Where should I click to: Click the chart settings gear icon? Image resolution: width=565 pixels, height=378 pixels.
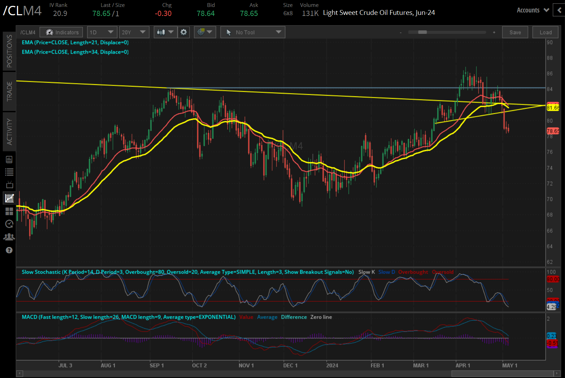pos(183,32)
